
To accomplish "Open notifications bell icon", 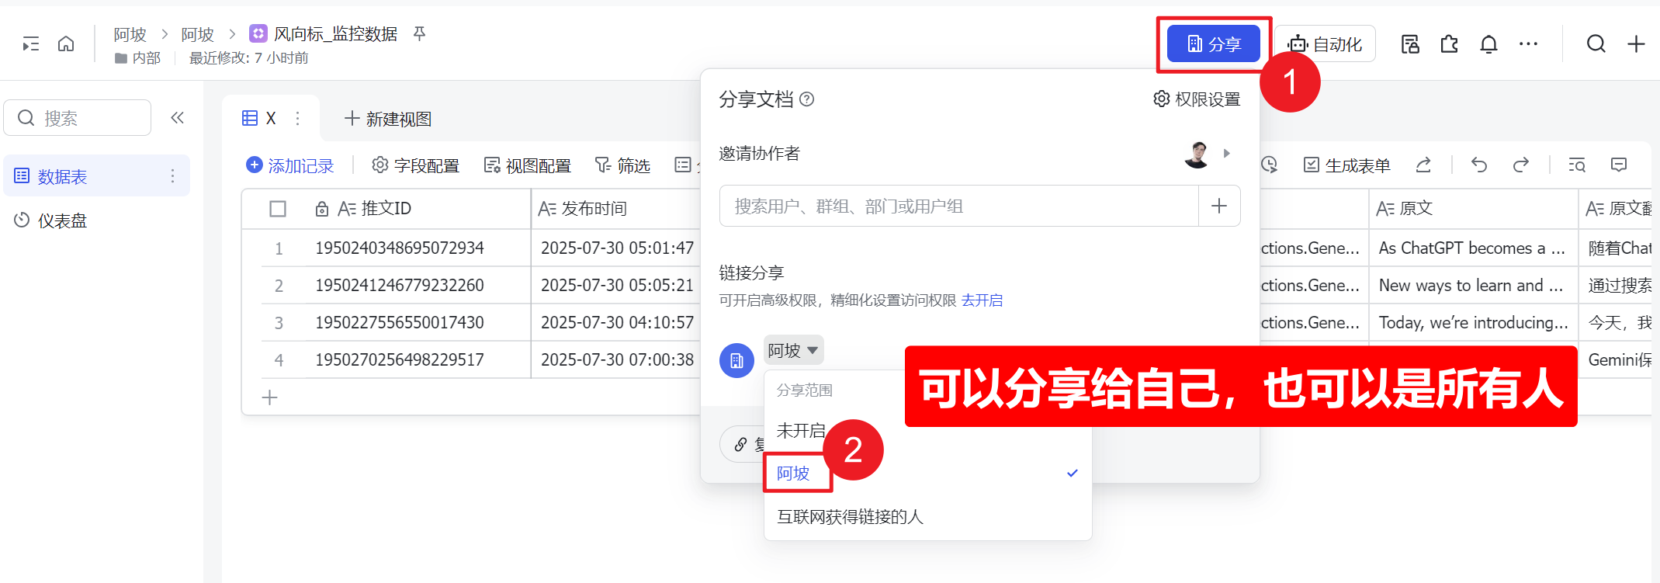I will [1488, 44].
